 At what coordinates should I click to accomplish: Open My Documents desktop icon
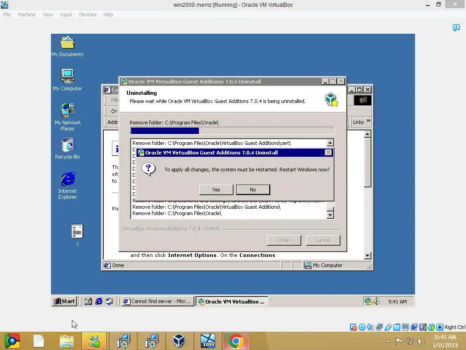pos(67,46)
